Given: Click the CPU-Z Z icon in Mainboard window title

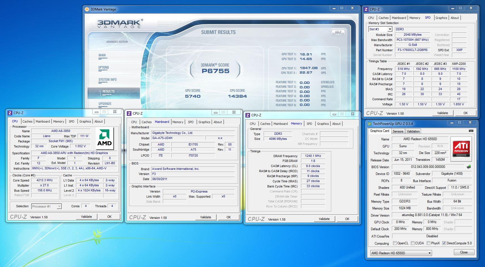Looking at the screenshot, I should [x=129, y=113].
